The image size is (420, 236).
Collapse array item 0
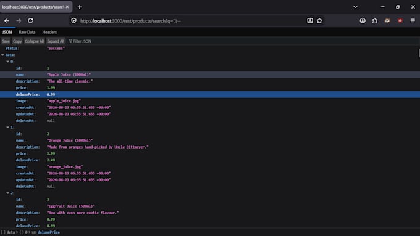click(8, 62)
